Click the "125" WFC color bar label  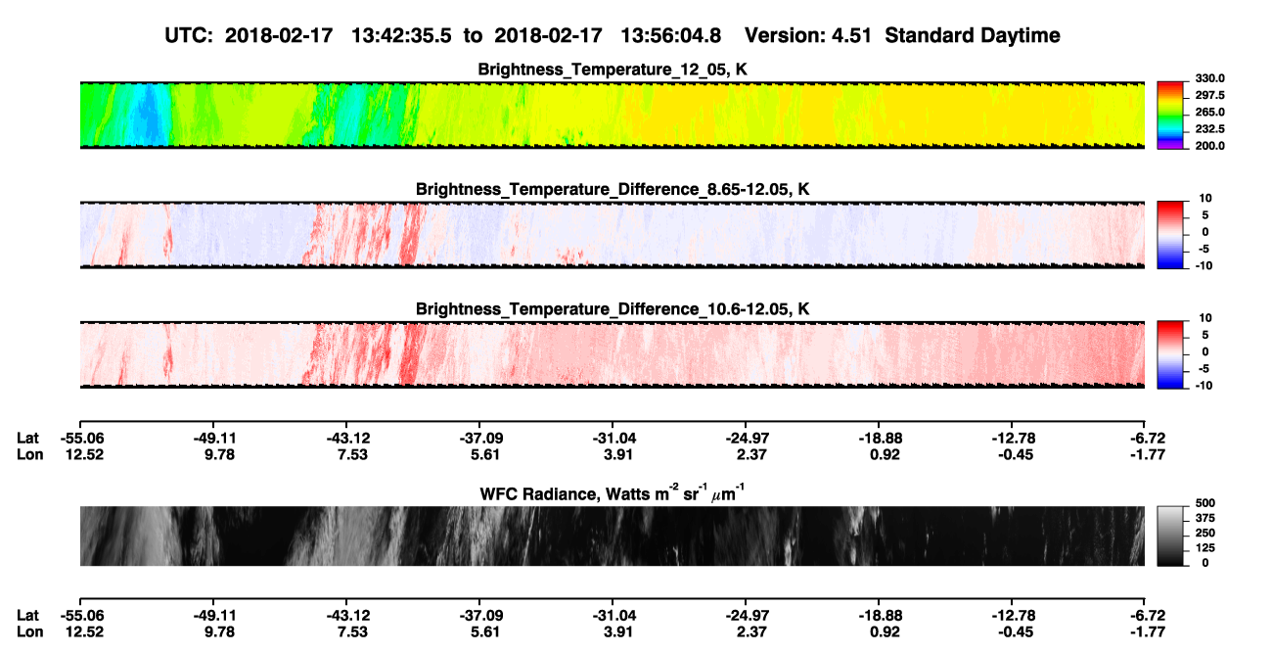tap(1205, 548)
